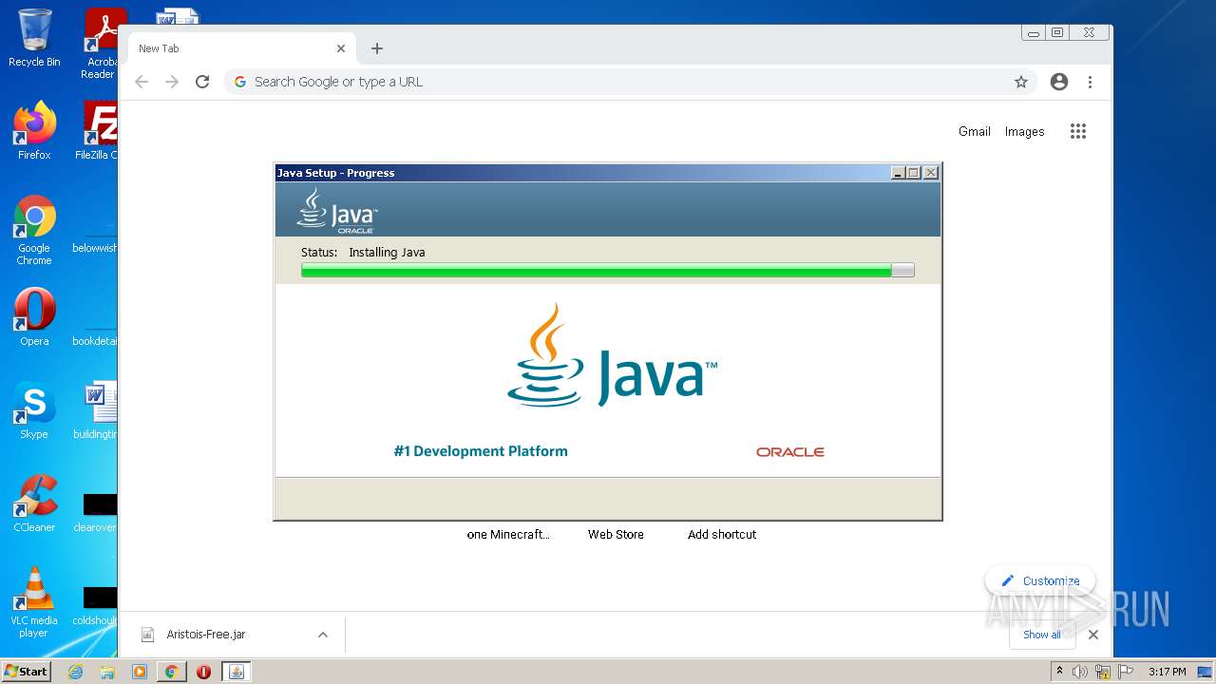1216x684 pixels.
Task: Close the downloads bar
Action: point(1093,635)
